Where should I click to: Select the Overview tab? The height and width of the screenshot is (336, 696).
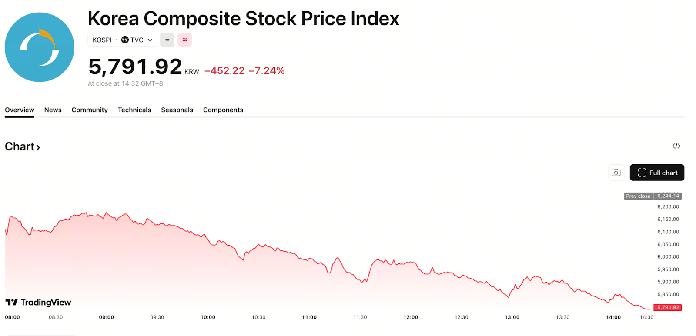click(x=20, y=110)
